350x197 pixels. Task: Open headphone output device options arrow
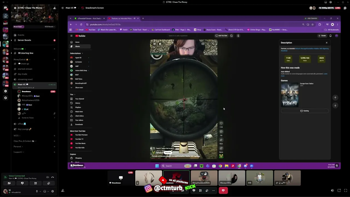tap(48, 191)
